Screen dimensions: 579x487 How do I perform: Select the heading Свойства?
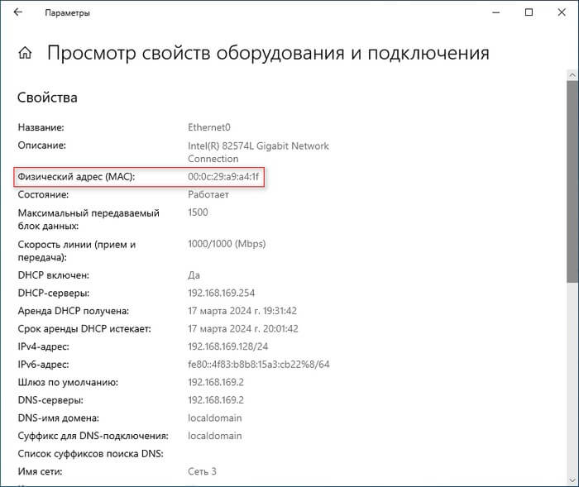[47, 98]
